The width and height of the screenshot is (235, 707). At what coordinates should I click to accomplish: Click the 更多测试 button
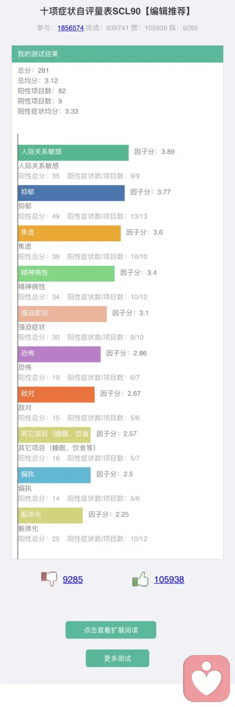[117, 659]
